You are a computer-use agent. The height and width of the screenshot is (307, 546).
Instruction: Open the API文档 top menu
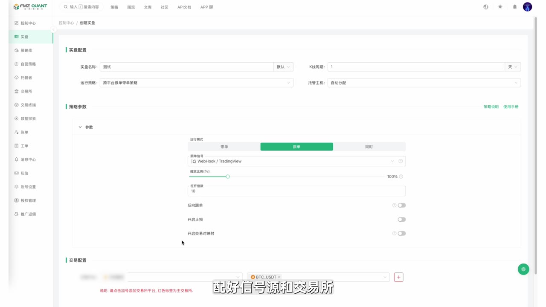pyautogui.click(x=184, y=7)
